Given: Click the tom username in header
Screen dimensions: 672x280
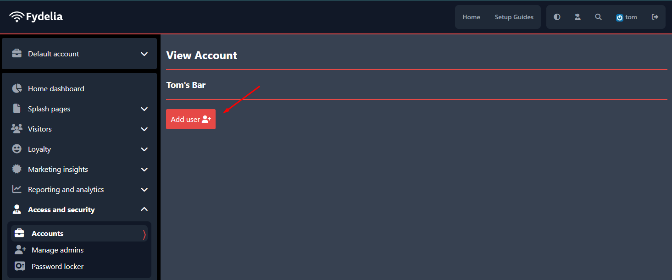Looking at the screenshot, I should point(631,17).
